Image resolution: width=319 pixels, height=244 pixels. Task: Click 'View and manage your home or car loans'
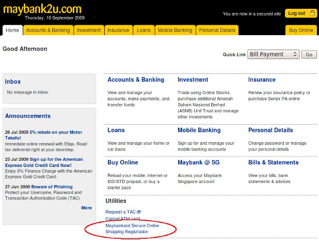point(138,146)
